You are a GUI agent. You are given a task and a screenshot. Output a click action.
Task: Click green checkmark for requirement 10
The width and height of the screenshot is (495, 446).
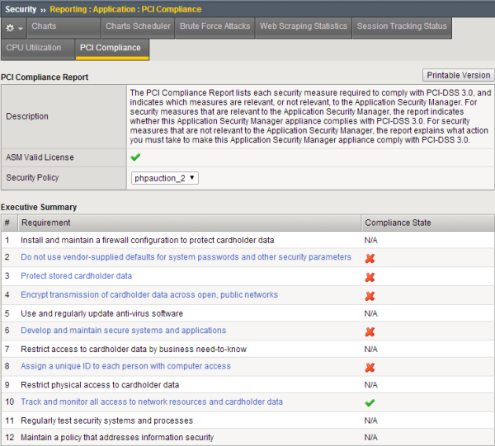pos(370,403)
